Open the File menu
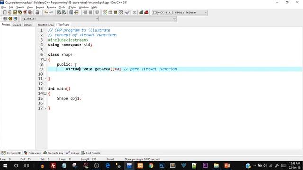The width and height of the screenshot is (303, 170). point(3,8)
